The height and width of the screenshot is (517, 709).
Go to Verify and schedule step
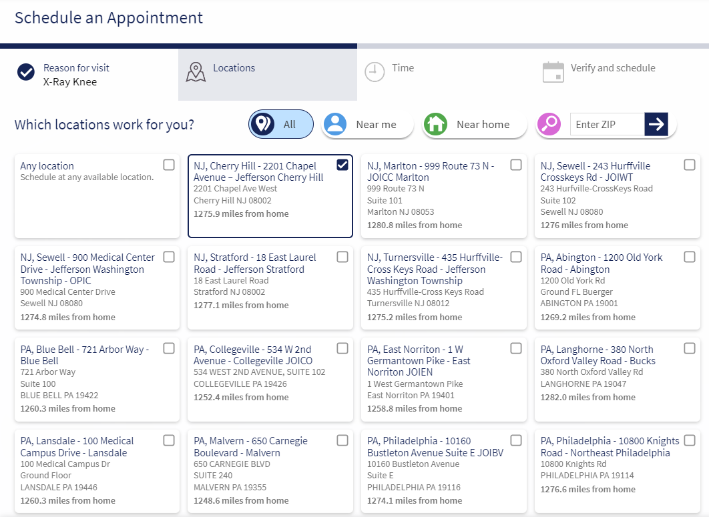click(612, 68)
